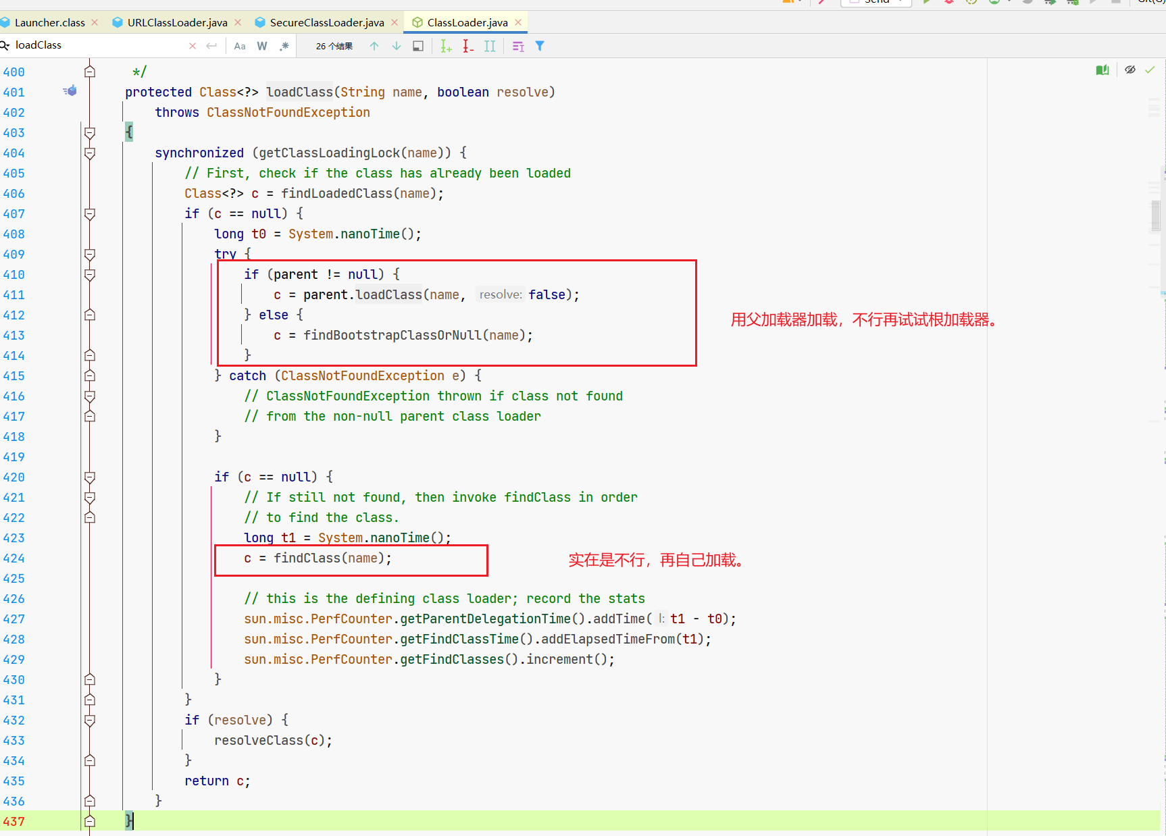Close the URLClassLoader.java tab
Viewport: 1166px width, 836px height.
point(238,22)
